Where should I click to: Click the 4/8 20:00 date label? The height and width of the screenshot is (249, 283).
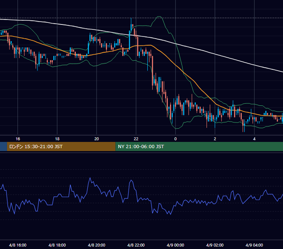point(97,245)
